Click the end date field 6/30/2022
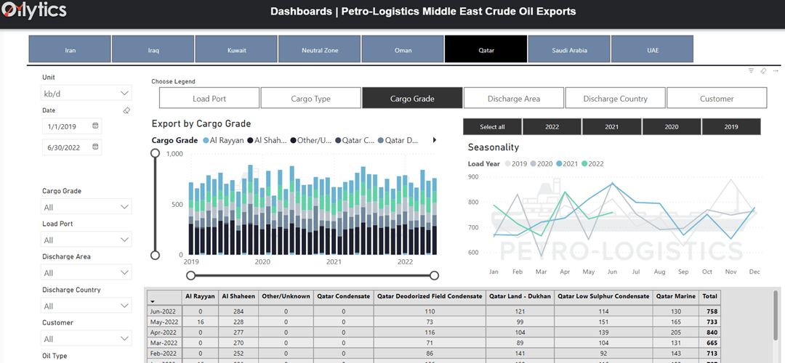This screenshot has width=785, height=363. tap(71, 147)
